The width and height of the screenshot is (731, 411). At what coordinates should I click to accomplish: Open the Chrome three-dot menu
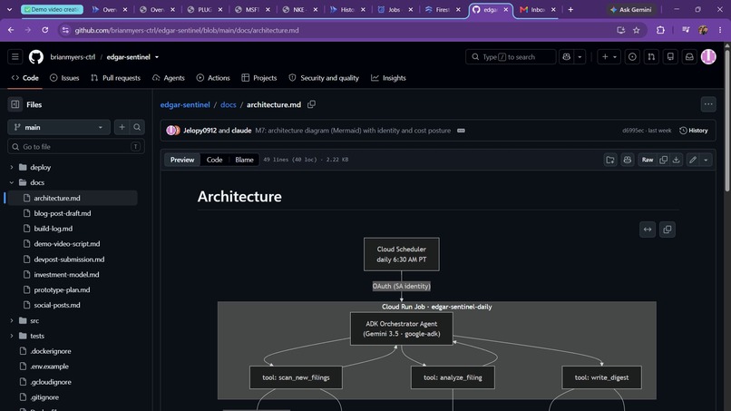[x=720, y=30]
